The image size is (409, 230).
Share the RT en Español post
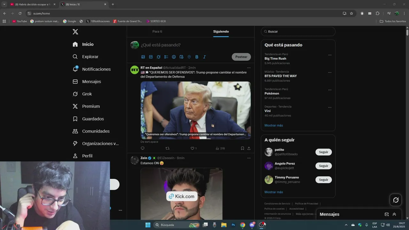(249, 148)
